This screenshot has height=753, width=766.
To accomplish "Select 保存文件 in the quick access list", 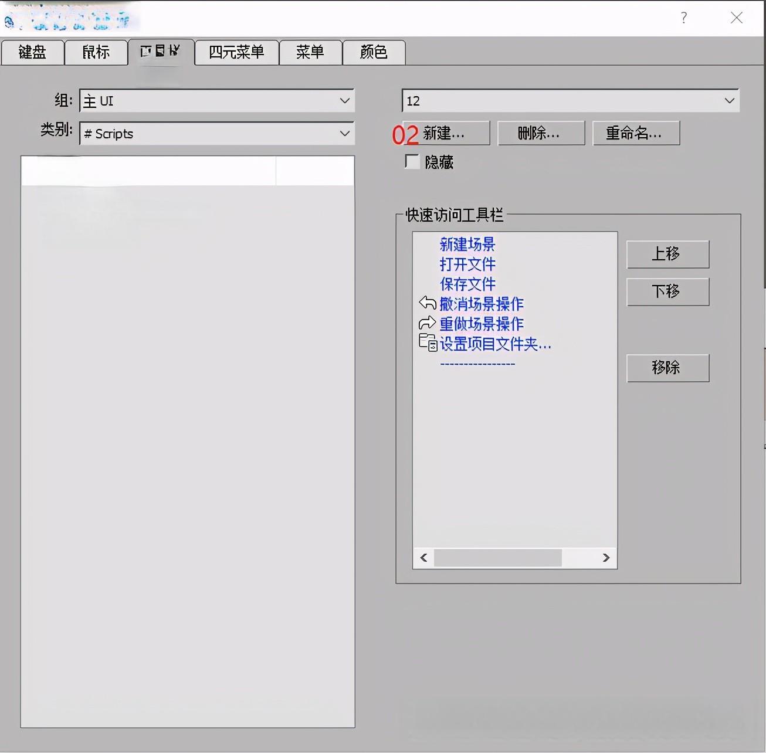I will click(x=467, y=284).
